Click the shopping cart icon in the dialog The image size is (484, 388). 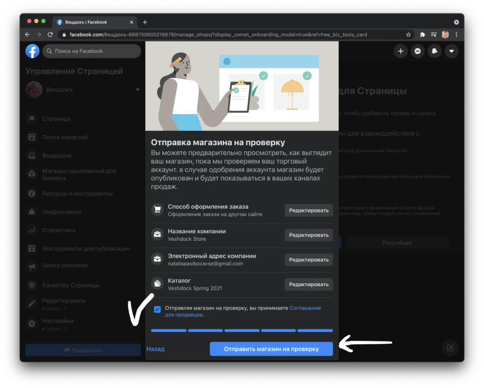(157, 210)
